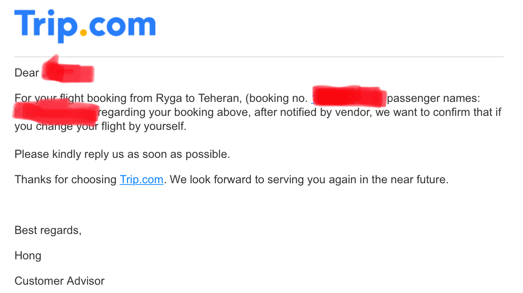Click the signature name Hong
Image resolution: width=523 pixels, height=293 pixels.
(28, 256)
